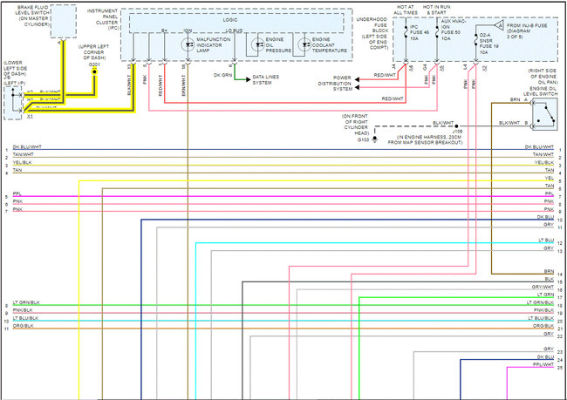Click the ON FRONT OF RIGHT CYLINDER HEAD note
The image size is (567, 400).
point(354,125)
